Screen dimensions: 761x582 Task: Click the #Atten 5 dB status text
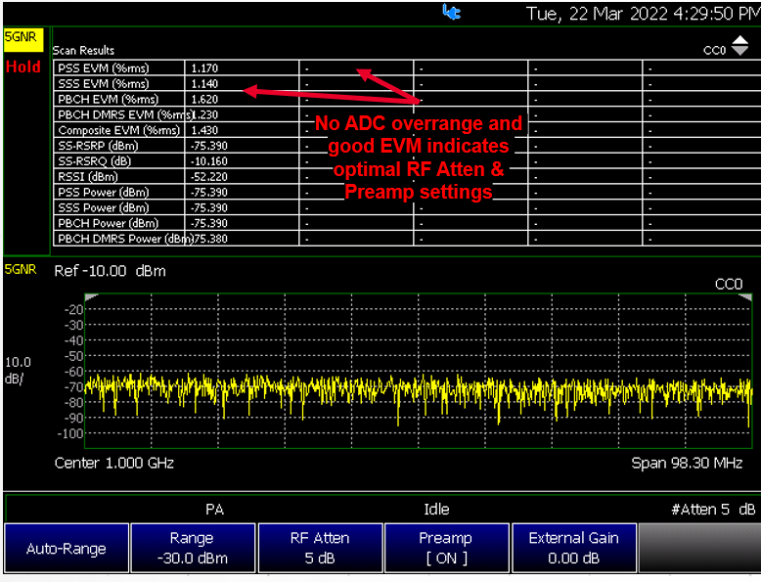coord(713,510)
